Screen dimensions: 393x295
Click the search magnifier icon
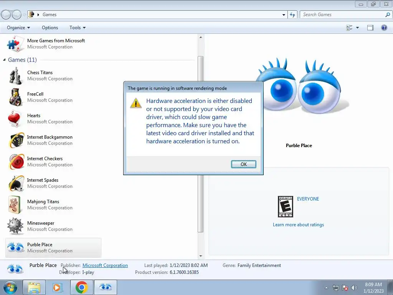[388, 15]
